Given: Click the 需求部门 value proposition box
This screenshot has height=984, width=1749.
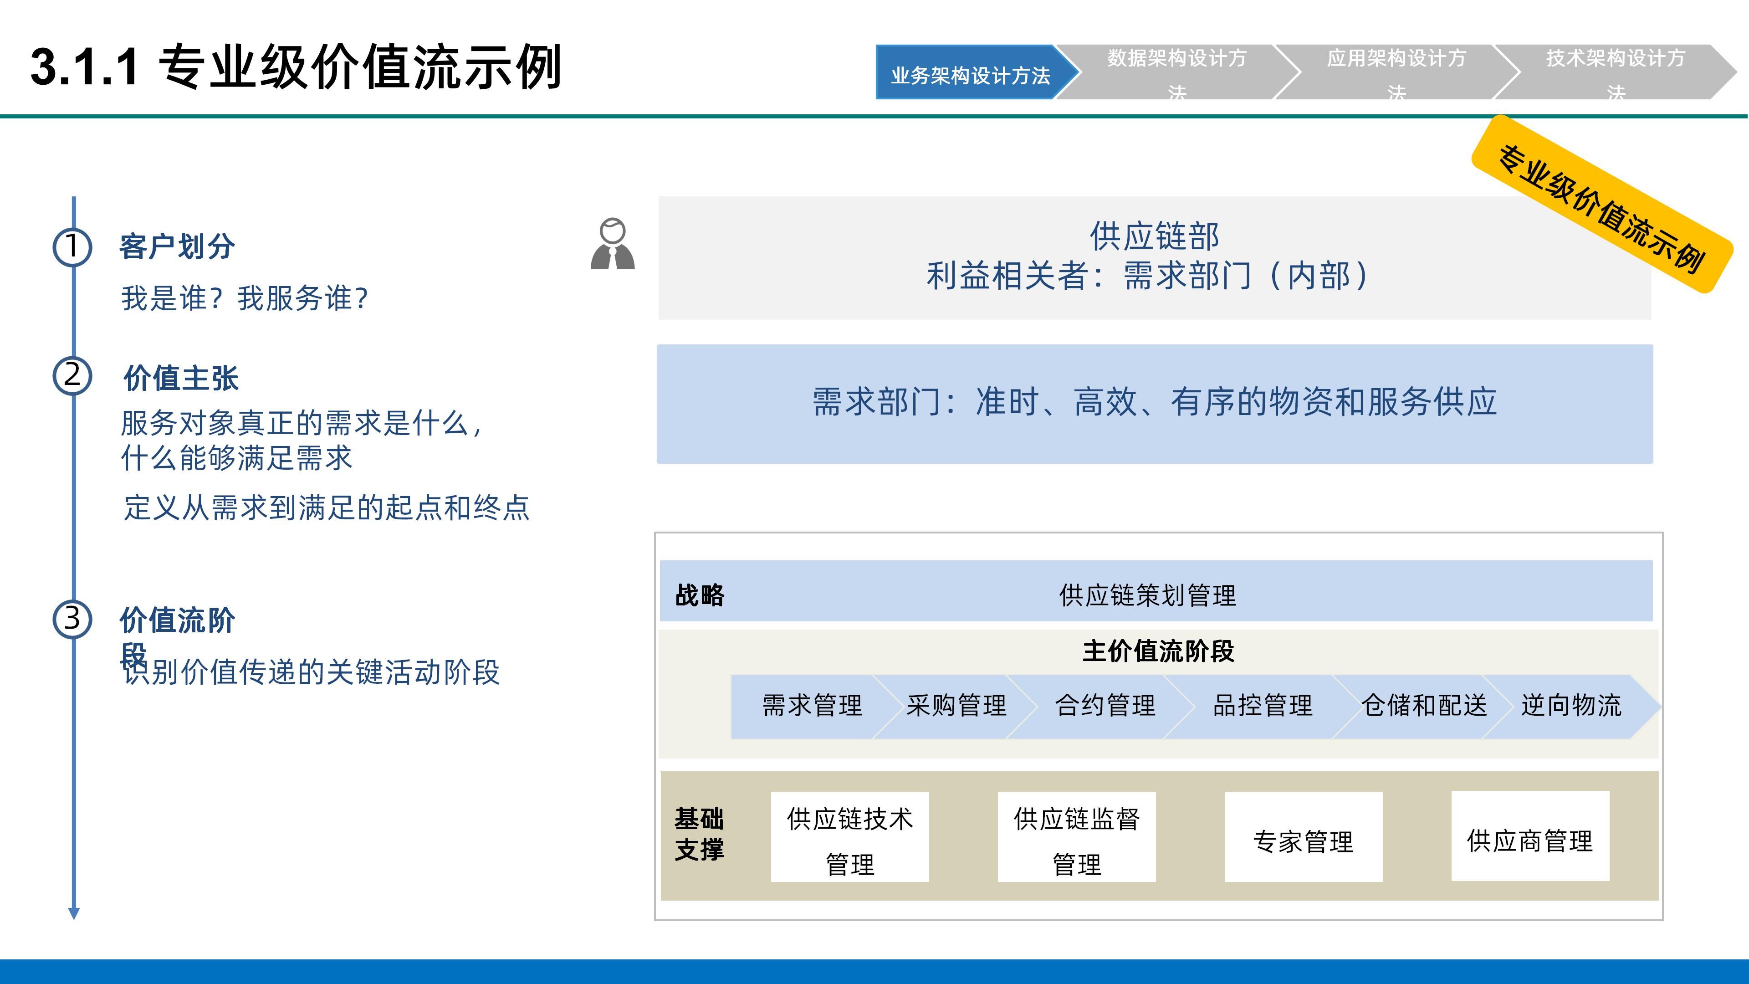Looking at the screenshot, I should point(1154,404).
